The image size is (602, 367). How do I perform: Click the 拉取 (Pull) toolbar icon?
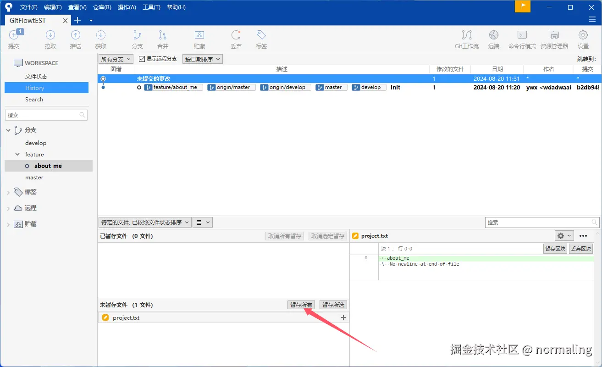(50, 35)
